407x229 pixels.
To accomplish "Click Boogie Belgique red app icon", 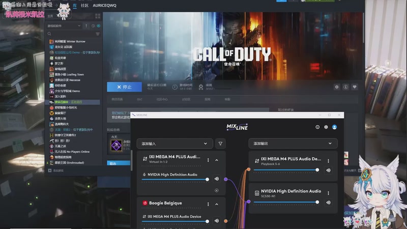I will [145, 203].
